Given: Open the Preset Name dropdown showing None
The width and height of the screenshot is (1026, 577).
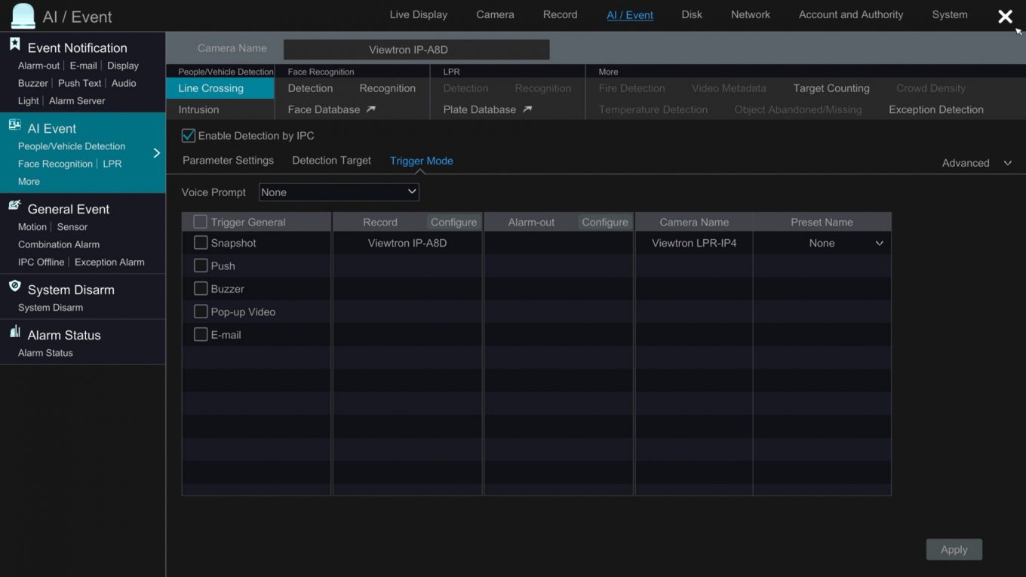Looking at the screenshot, I should point(822,243).
